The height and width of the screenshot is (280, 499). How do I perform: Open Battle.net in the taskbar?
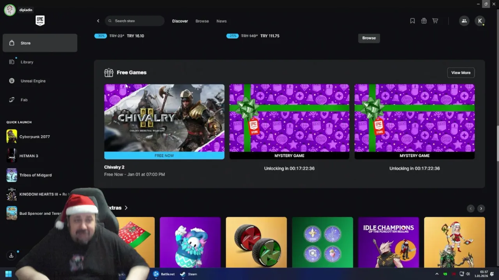click(x=164, y=274)
